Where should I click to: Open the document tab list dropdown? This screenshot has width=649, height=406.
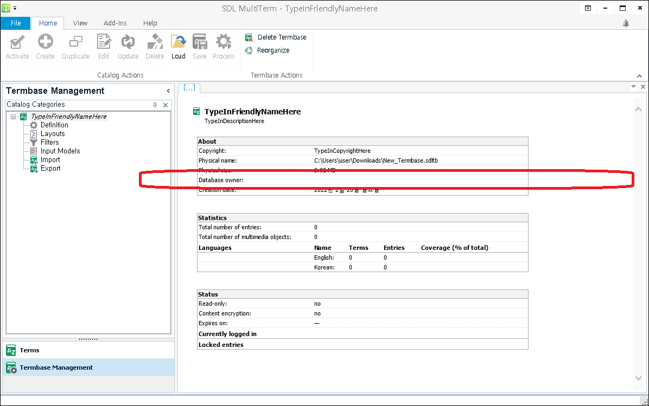click(633, 86)
